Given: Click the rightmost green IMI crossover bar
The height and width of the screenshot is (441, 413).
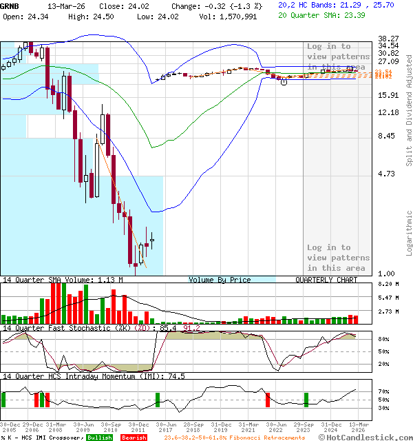Looking at the screenshot, I should (x=306, y=400).
